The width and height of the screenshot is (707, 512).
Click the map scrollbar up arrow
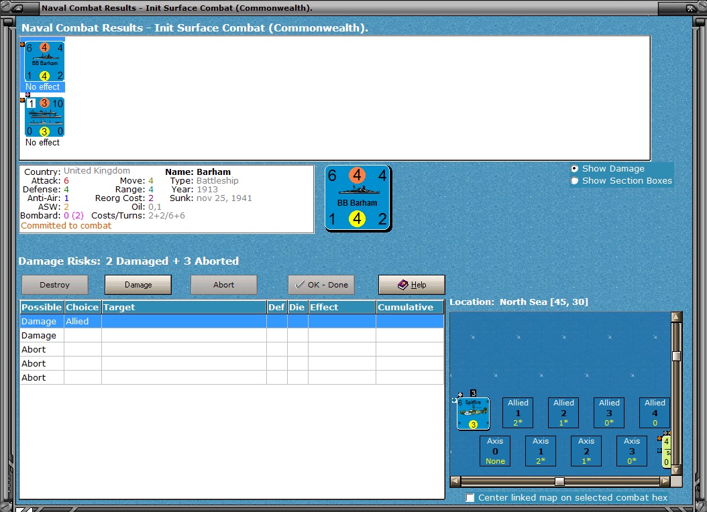tap(676, 317)
